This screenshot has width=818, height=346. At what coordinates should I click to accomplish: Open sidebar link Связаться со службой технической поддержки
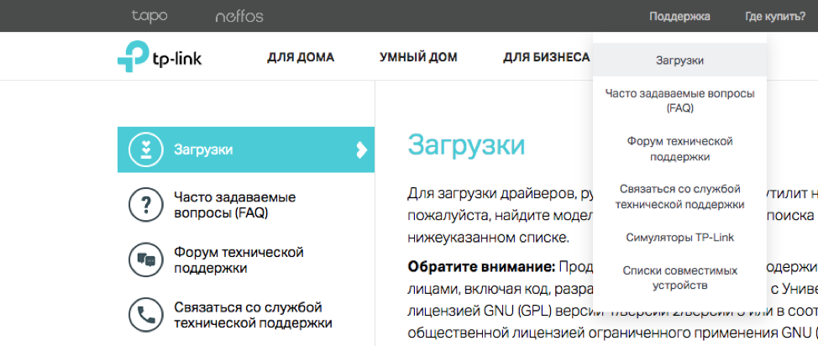point(253,315)
